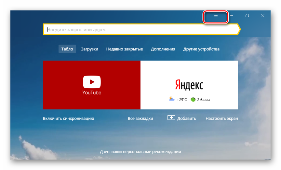This screenshot has height=170, width=281.
Task: Click the weather icon showing +25°C
Action: 171,99
